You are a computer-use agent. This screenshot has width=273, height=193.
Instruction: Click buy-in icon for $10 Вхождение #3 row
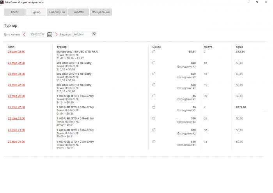[154, 118]
